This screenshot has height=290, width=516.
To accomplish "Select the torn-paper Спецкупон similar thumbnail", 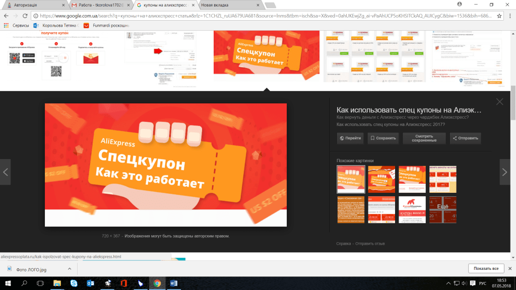I will (x=381, y=179).
